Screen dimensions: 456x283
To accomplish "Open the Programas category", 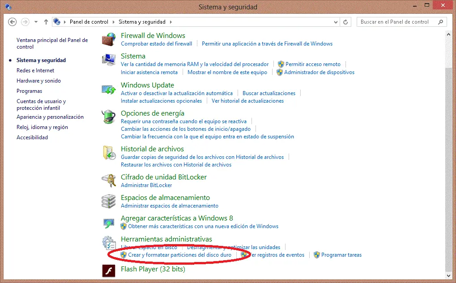I will click(x=29, y=91).
